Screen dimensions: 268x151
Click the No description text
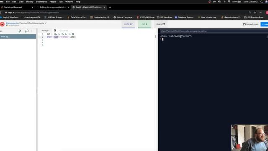(14, 26)
